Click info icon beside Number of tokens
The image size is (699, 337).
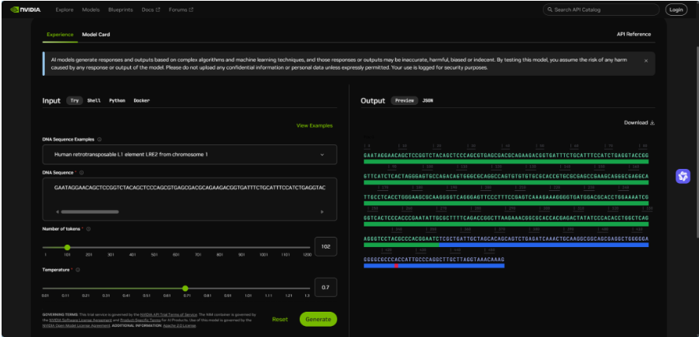tap(88, 229)
